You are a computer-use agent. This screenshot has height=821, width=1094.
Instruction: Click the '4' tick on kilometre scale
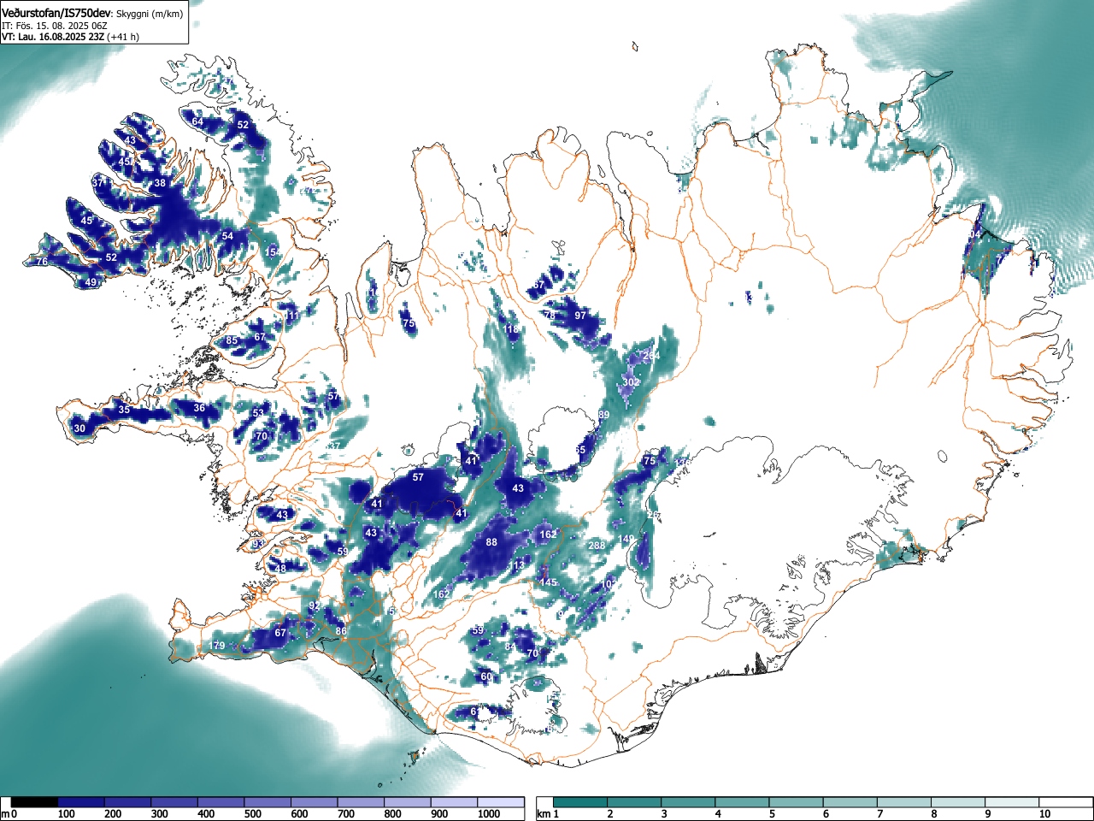(x=717, y=814)
